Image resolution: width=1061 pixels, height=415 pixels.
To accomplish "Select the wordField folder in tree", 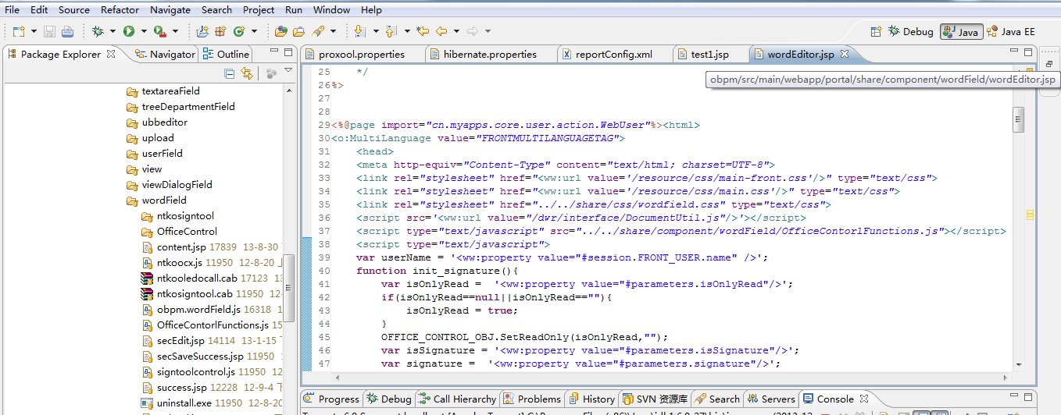I will click(x=156, y=200).
